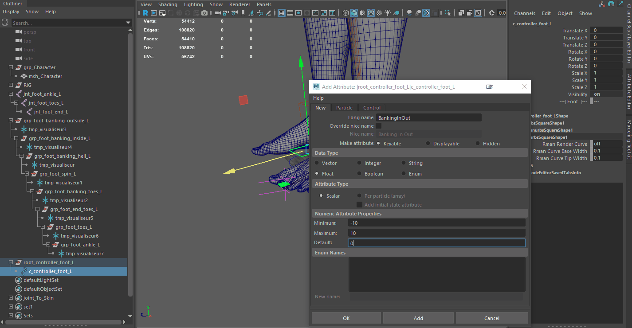
Task: Click the mesh icon beside msh_Character
Action: click(24, 76)
